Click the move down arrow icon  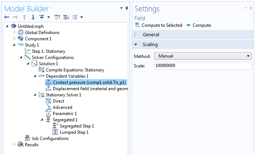(33, 17)
